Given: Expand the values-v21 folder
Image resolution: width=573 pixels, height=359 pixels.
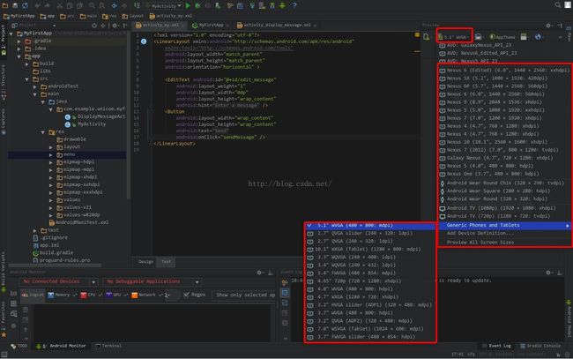Looking at the screenshot, I should [x=51, y=207].
